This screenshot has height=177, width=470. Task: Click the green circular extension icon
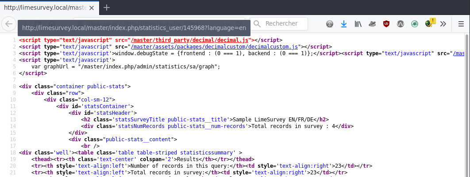tap(414, 24)
